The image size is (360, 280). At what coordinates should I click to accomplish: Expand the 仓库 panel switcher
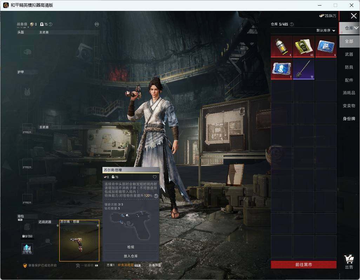pyautogui.click(x=350, y=28)
